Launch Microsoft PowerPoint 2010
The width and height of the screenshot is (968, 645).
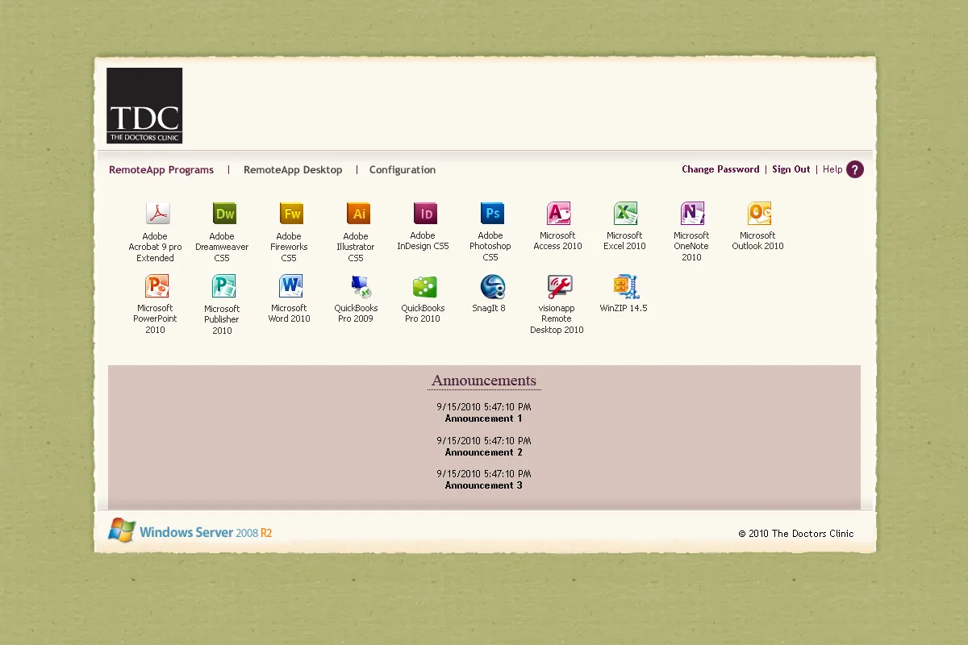pyautogui.click(x=157, y=285)
